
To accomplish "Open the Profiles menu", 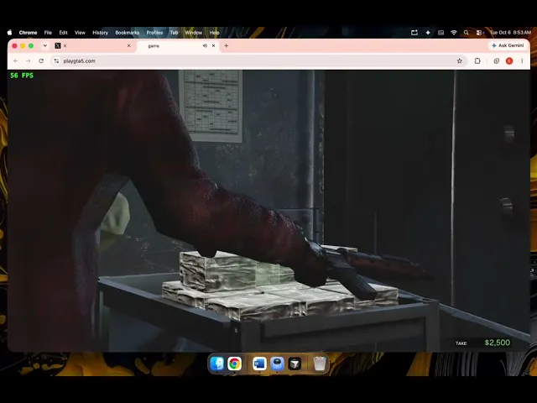I will point(154,33).
